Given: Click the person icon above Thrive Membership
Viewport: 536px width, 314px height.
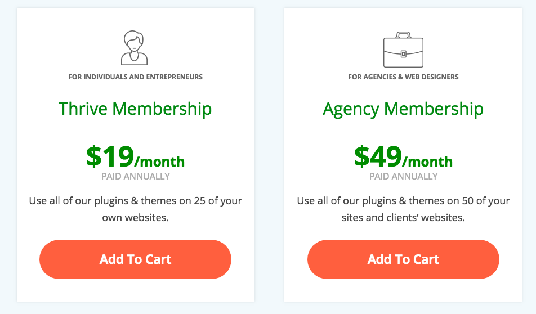Looking at the screenshot, I should (x=135, y=48).
